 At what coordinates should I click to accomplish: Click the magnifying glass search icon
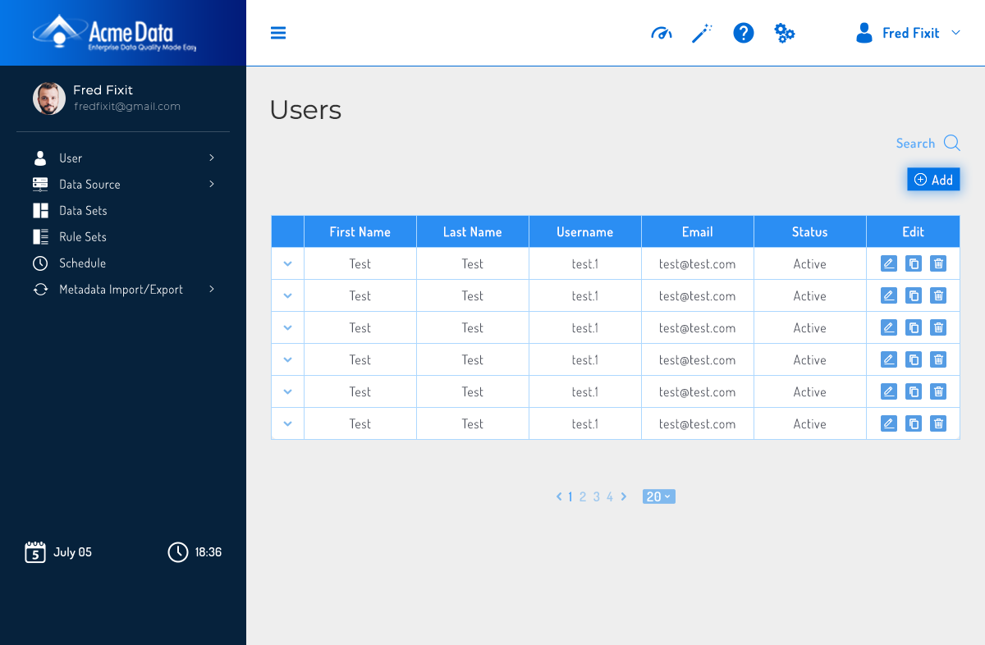(952, 143)
